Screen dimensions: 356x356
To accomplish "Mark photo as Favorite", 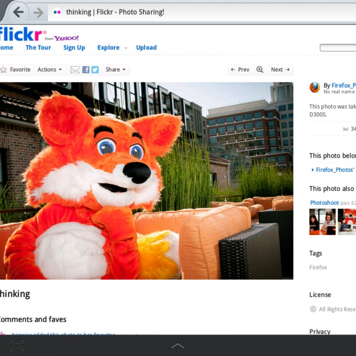I will 16,70.
